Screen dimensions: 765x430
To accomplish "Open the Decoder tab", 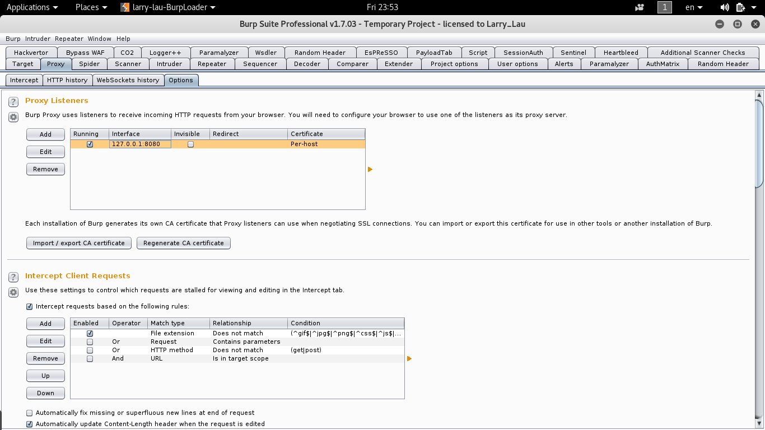I will (307, 64).
